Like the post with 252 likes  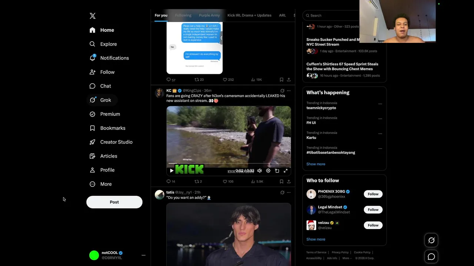(228, 80)
